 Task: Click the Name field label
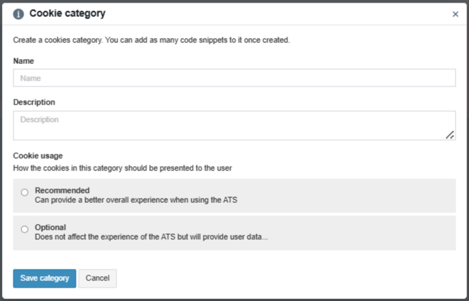click(24, 60)
